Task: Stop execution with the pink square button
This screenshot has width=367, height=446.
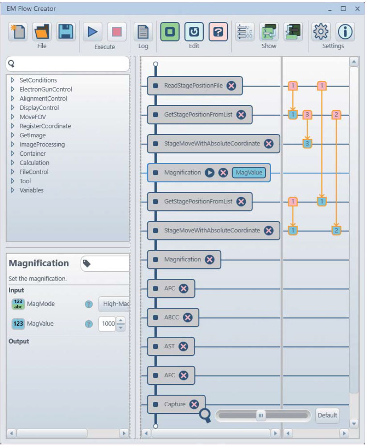Action: (x=116, y=32)
